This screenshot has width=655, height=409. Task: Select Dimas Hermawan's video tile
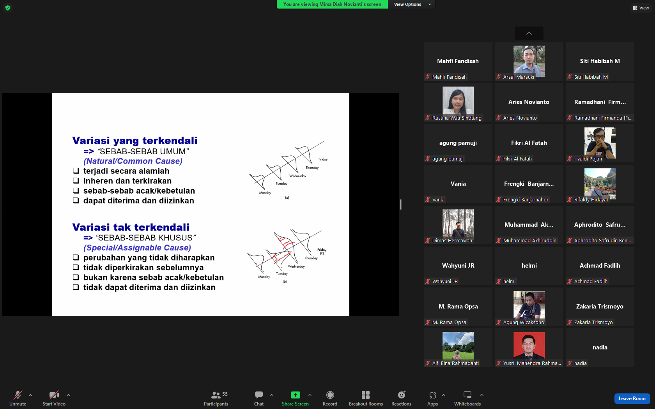(x=458, y=224)
